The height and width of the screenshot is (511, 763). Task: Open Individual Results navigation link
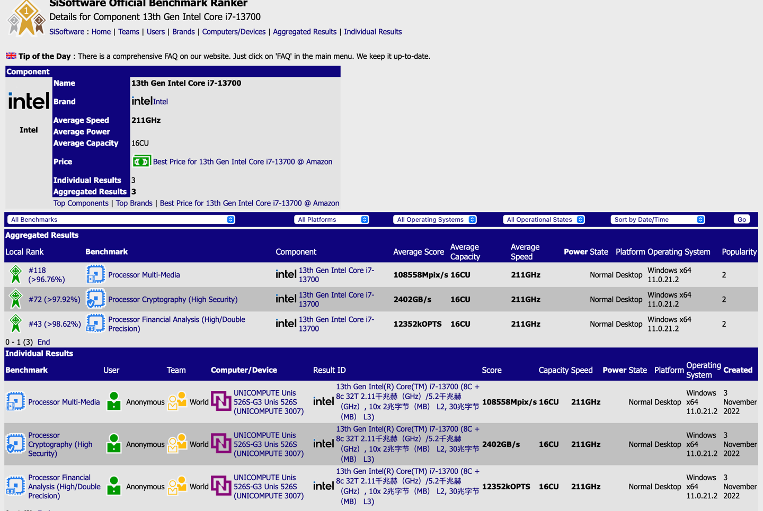tap(373, 32)
